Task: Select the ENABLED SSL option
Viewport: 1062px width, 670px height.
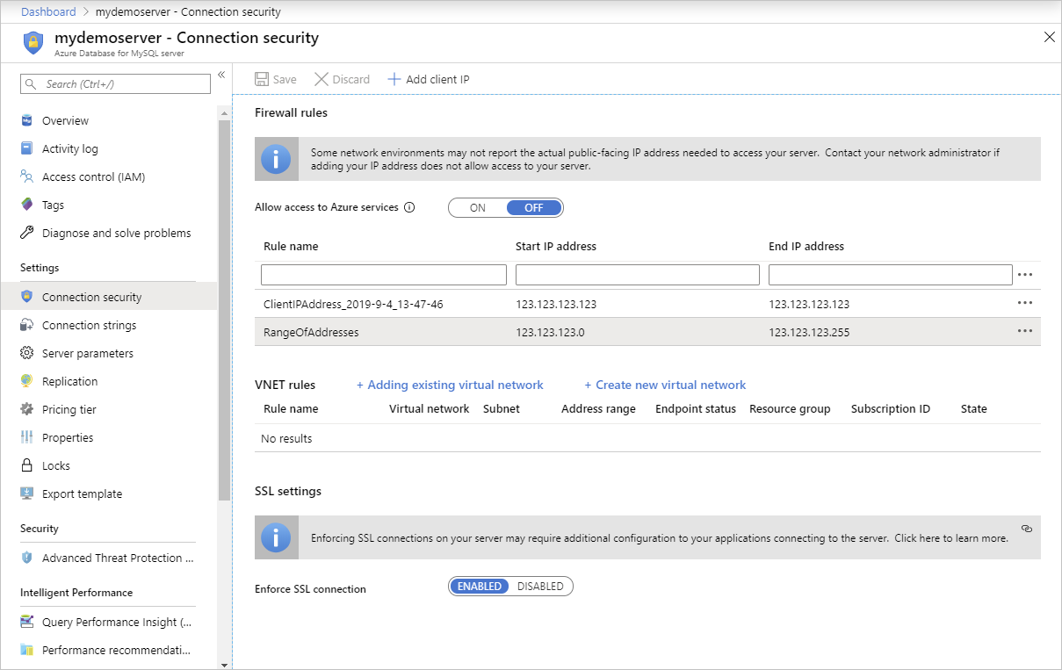Action: pos(480,587)
